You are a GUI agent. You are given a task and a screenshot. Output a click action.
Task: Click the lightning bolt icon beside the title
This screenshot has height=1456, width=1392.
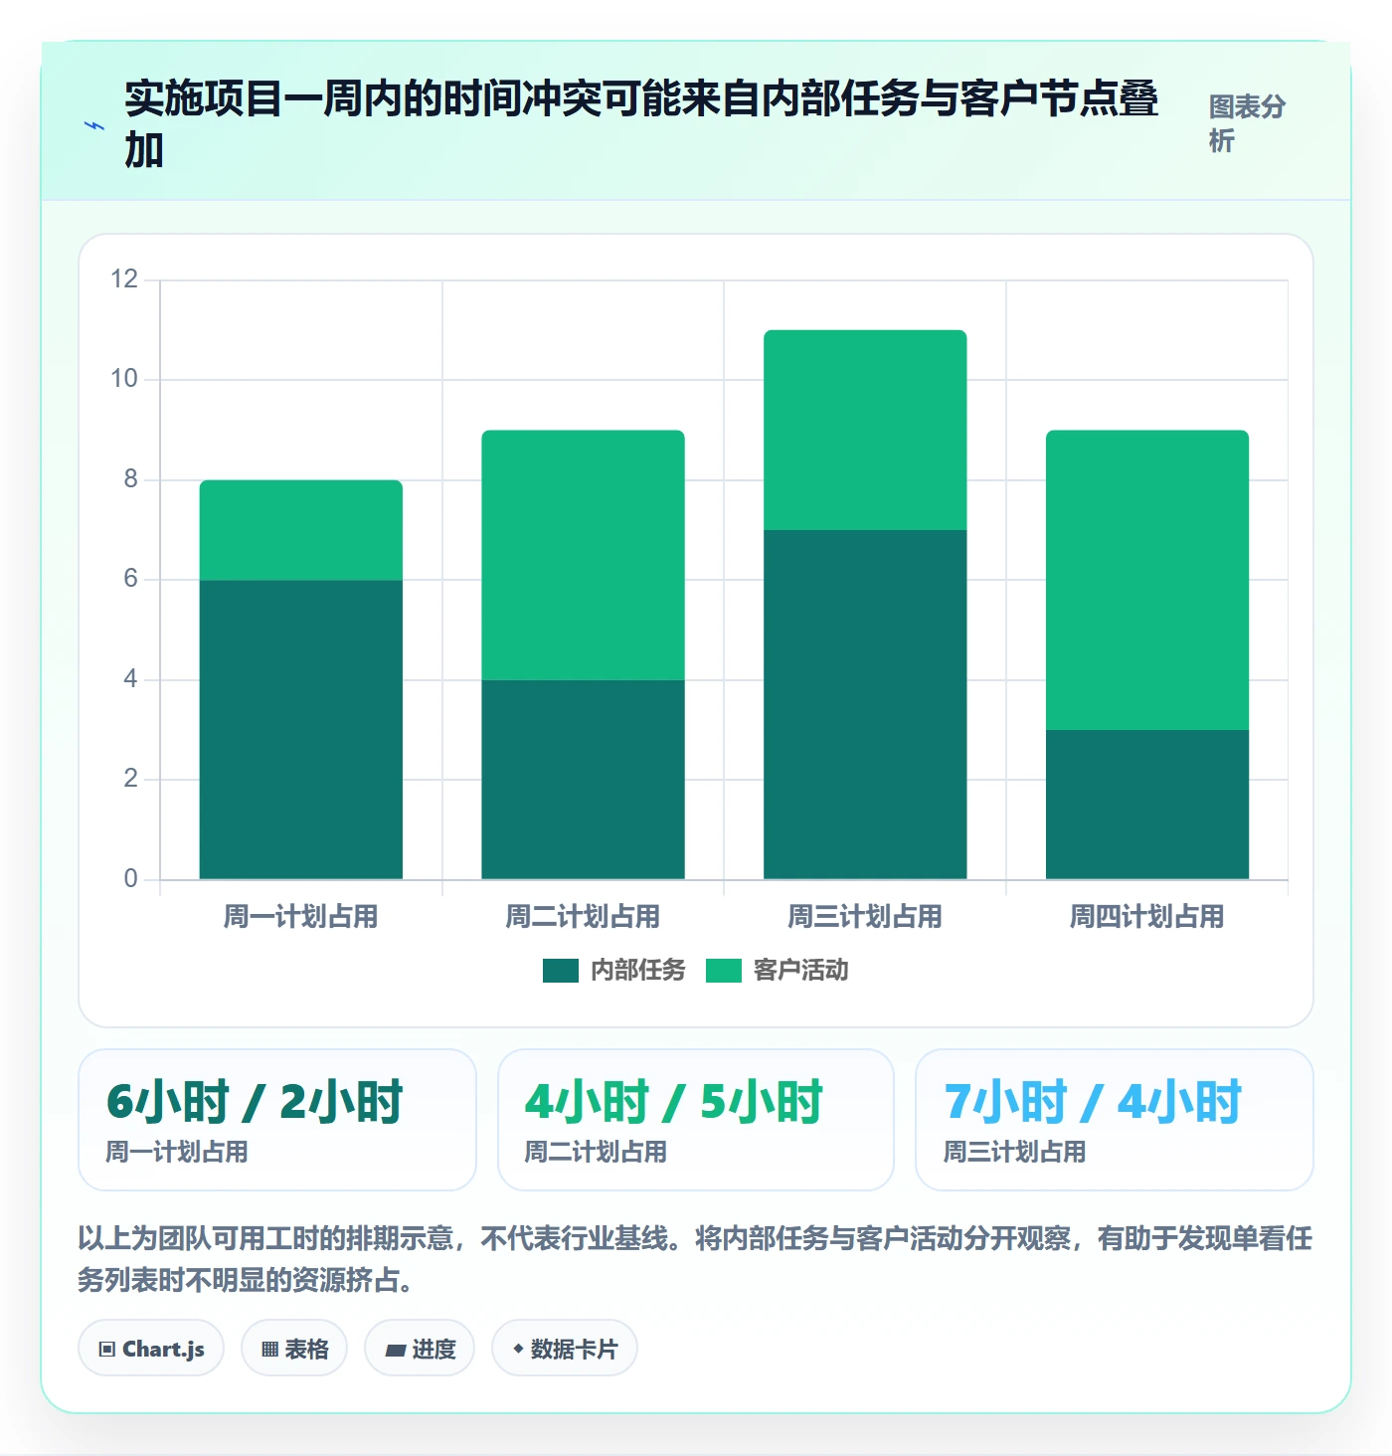94,126
